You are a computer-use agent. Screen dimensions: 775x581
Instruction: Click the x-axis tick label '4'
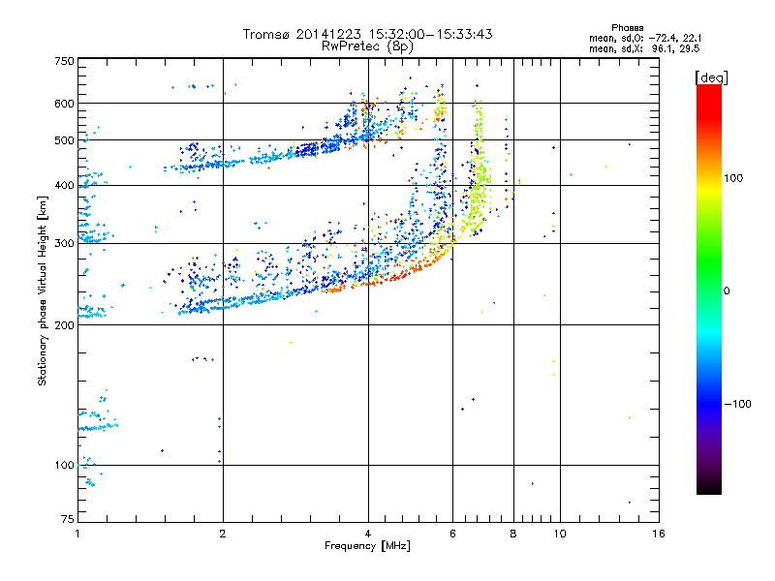[368, 534]
